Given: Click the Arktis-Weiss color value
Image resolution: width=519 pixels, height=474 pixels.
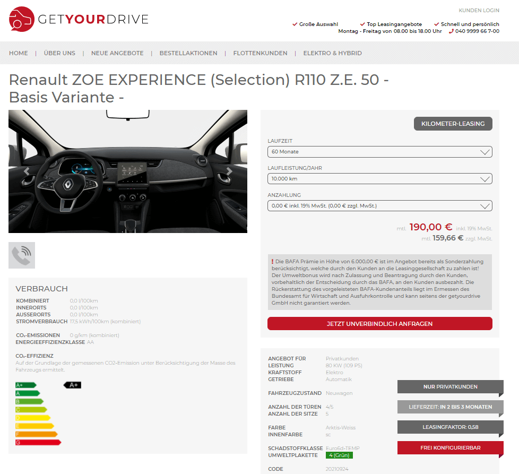Looking at the screenshot, I should [x=341, y=428].
